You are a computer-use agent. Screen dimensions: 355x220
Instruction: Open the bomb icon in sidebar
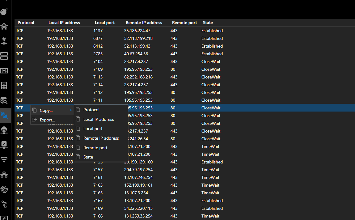pyautogui.click(x=4, y=12)
